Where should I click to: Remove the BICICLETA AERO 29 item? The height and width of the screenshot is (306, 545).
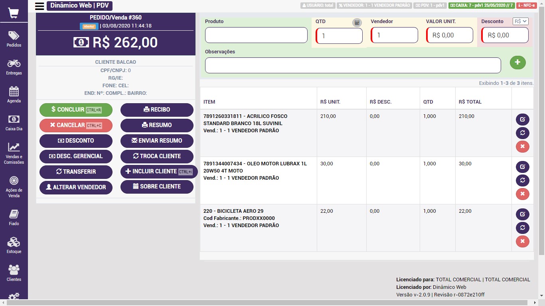pyautogui.click(x=522, y=241)
